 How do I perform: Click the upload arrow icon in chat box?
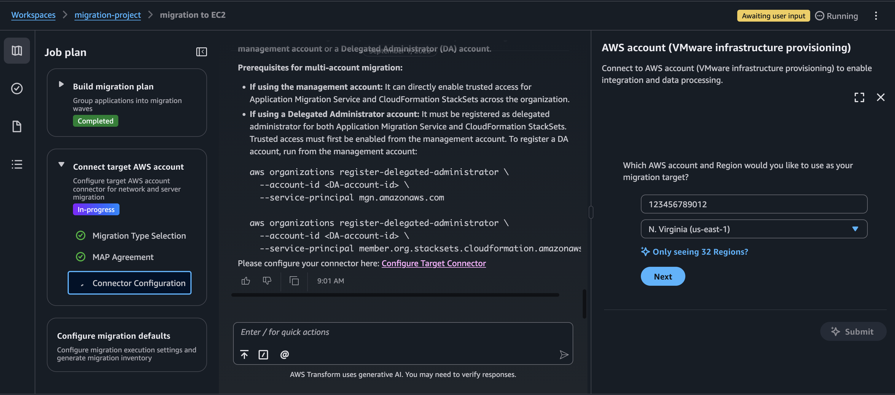(244, 354)
